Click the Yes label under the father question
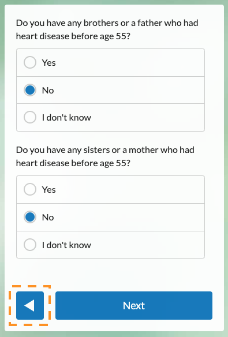 (49, 63)
